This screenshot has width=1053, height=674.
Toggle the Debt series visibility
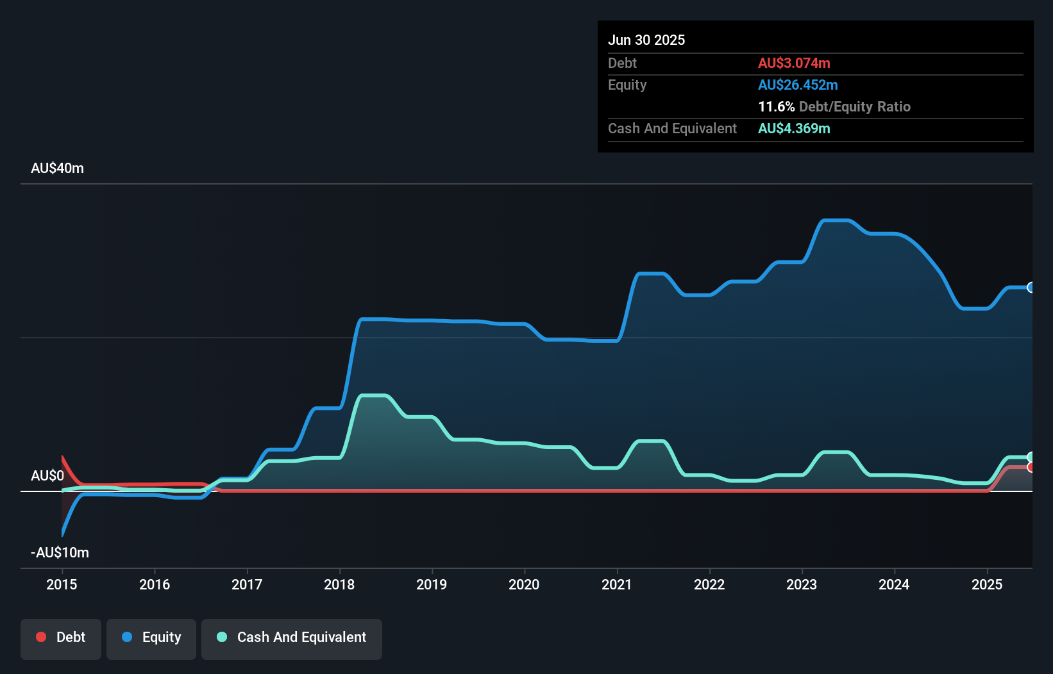tap(60, 639)
